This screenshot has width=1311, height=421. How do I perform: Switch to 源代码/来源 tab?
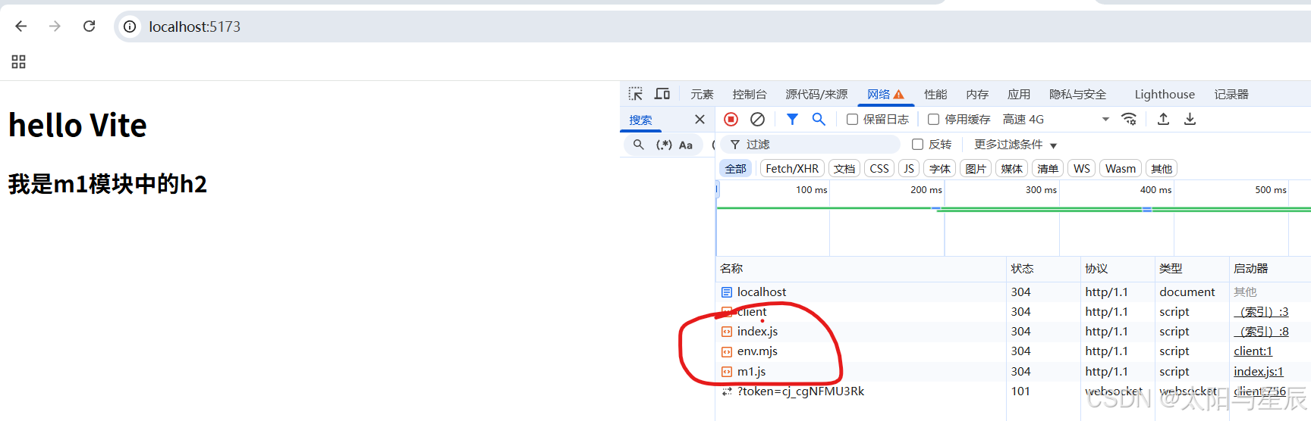816,95
